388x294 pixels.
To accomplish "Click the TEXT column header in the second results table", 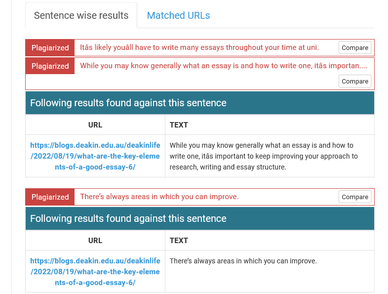I will (179, 241).
